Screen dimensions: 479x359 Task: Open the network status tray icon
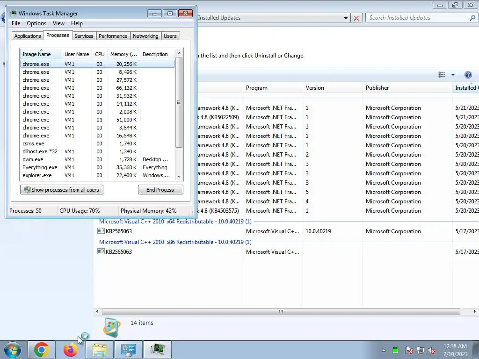coord(421,350)
